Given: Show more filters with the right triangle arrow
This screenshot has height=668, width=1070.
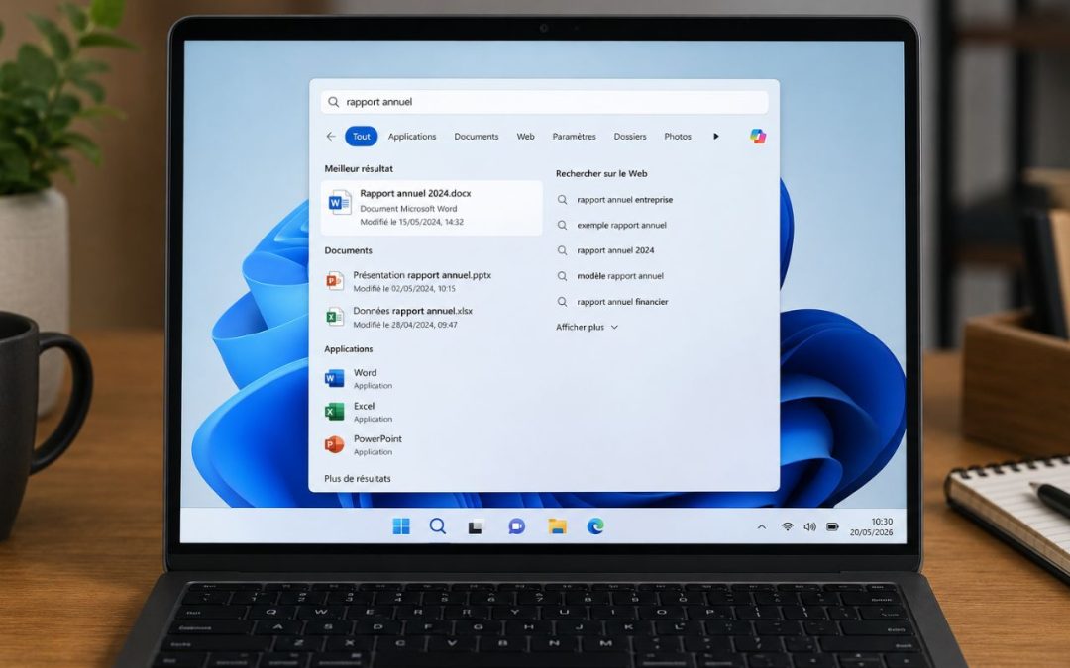Looking at the screenshot, I should (x=716, y=137).
